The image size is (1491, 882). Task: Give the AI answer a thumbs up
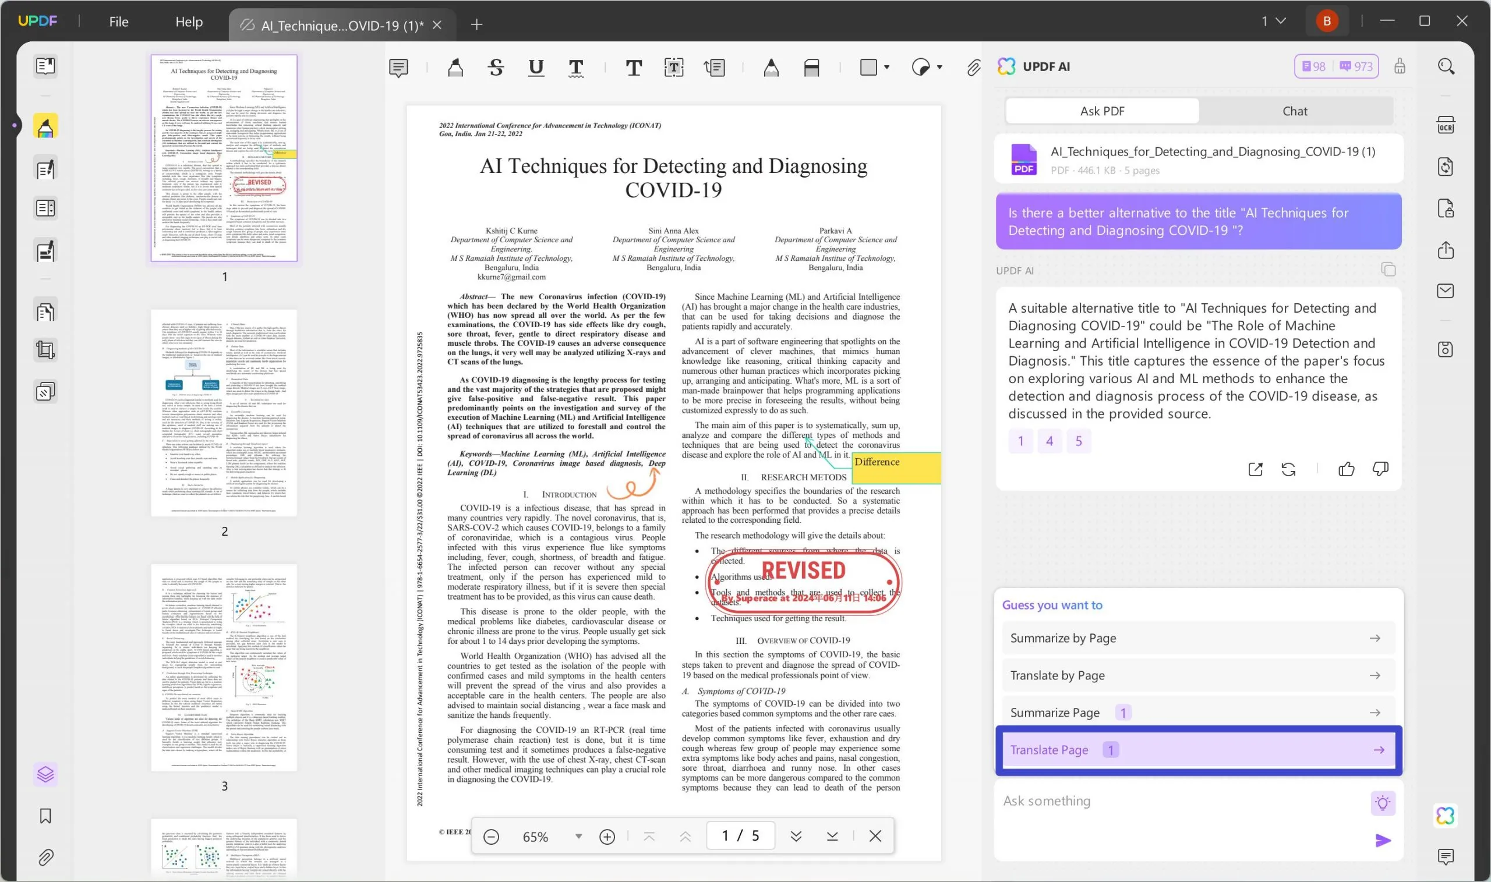(1347, 469)
